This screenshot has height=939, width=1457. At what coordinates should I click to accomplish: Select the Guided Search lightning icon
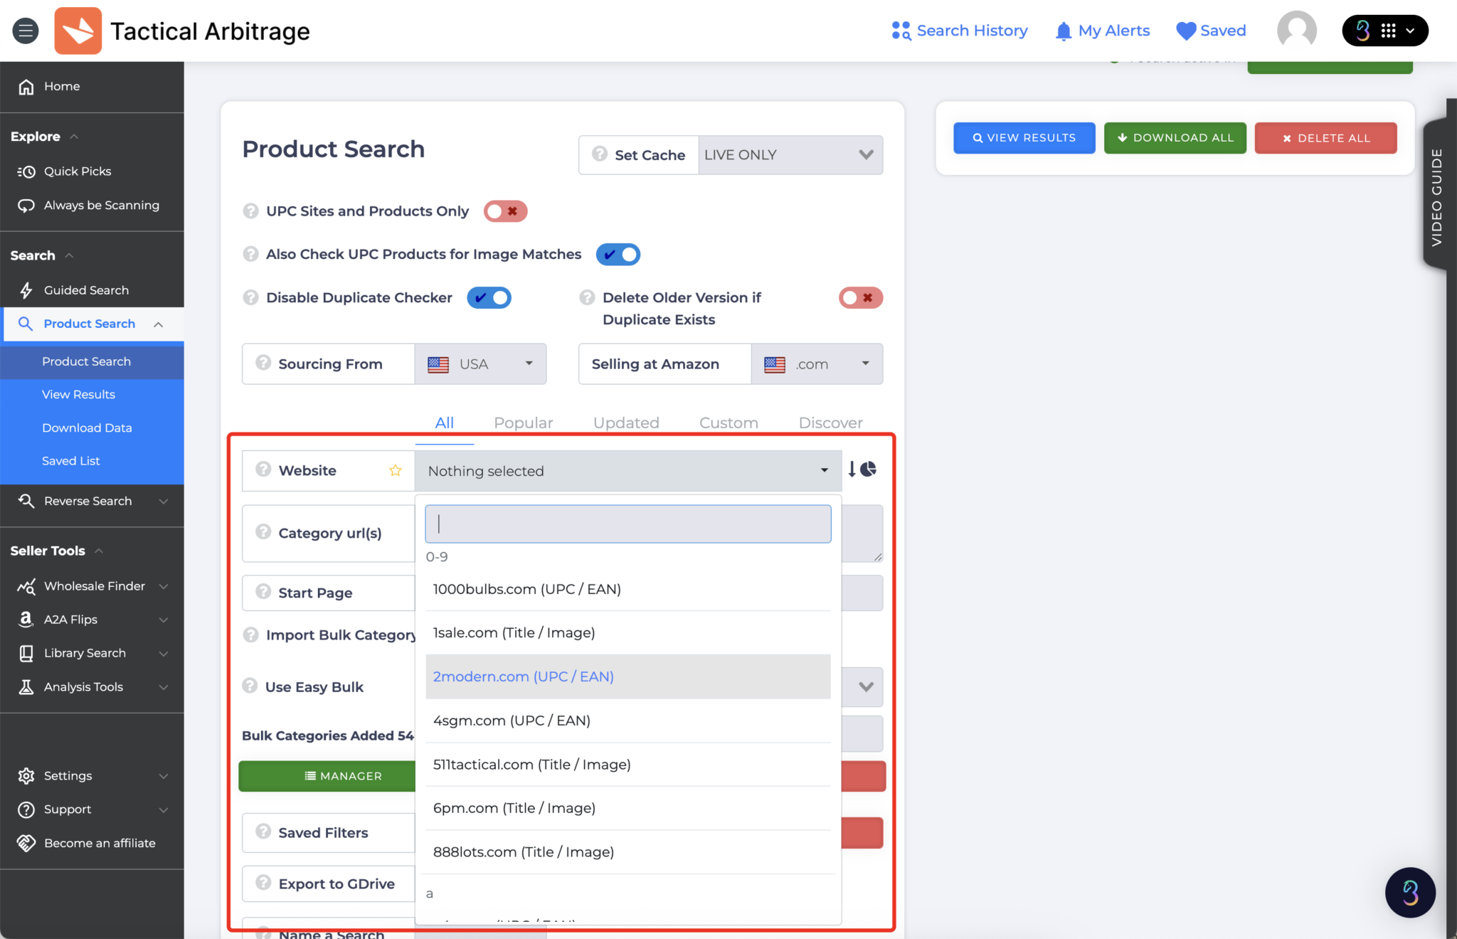[26, 290]
